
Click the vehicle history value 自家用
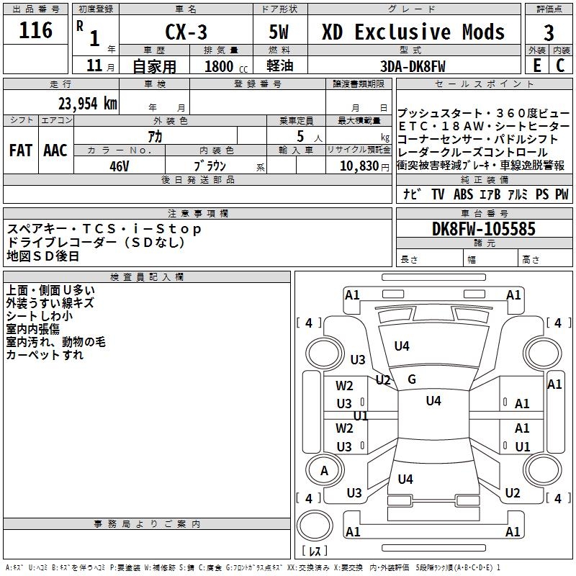point(154,66)
